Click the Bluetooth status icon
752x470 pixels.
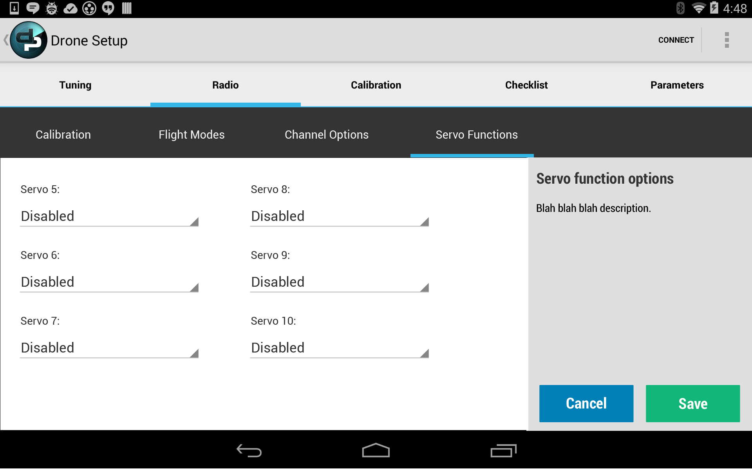pyautogui.click(x=678, y=9)
